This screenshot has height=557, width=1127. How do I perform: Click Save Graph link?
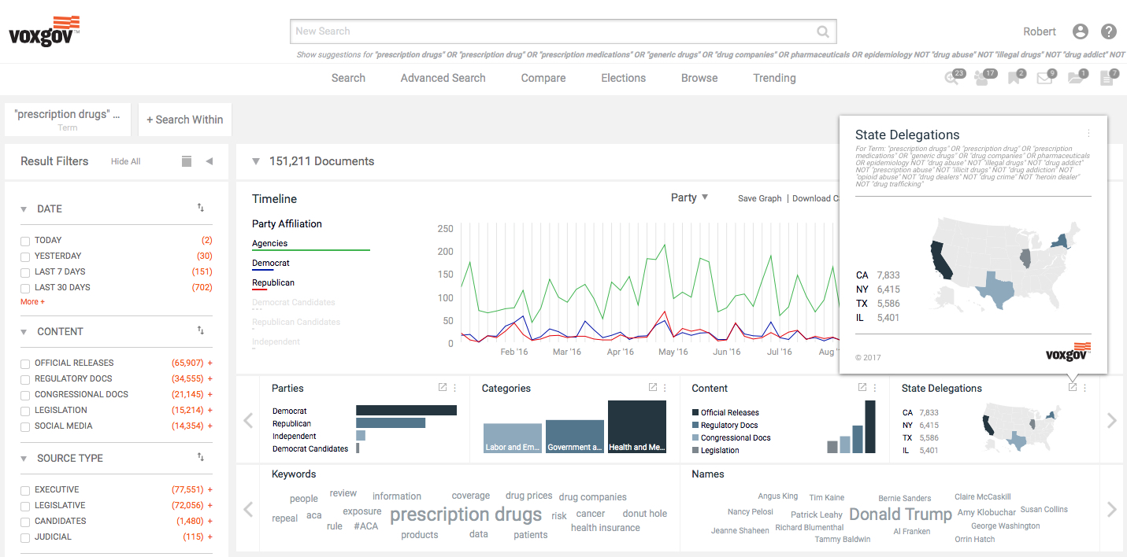click(x=759, y=198)
